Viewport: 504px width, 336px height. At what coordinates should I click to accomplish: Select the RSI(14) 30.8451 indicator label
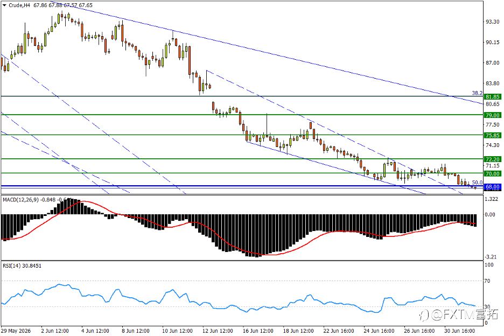click(x=22, y=266)
